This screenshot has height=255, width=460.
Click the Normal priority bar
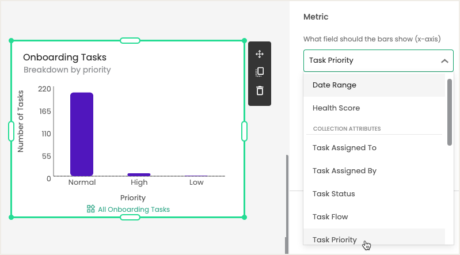pyautogui.click(x=82, y=134)
